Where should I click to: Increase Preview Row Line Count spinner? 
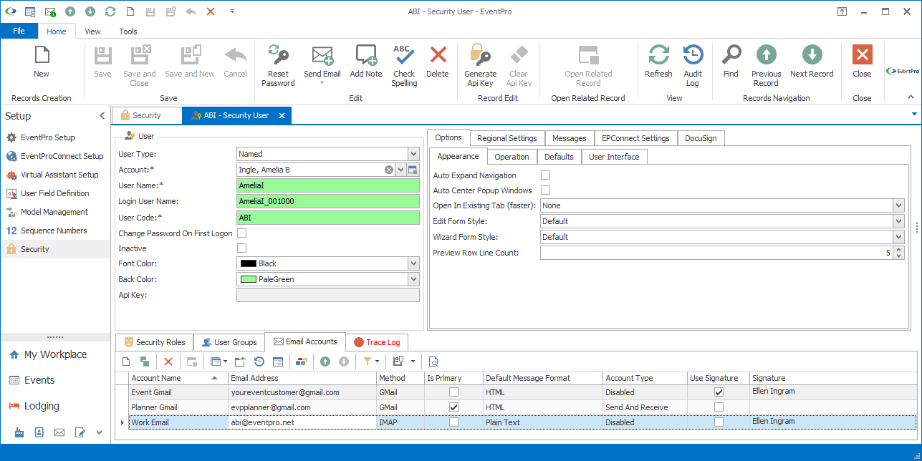(900, 249)
